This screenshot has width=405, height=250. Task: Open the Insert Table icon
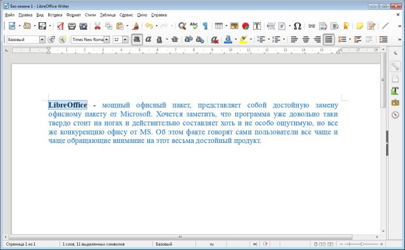point(219,26)
